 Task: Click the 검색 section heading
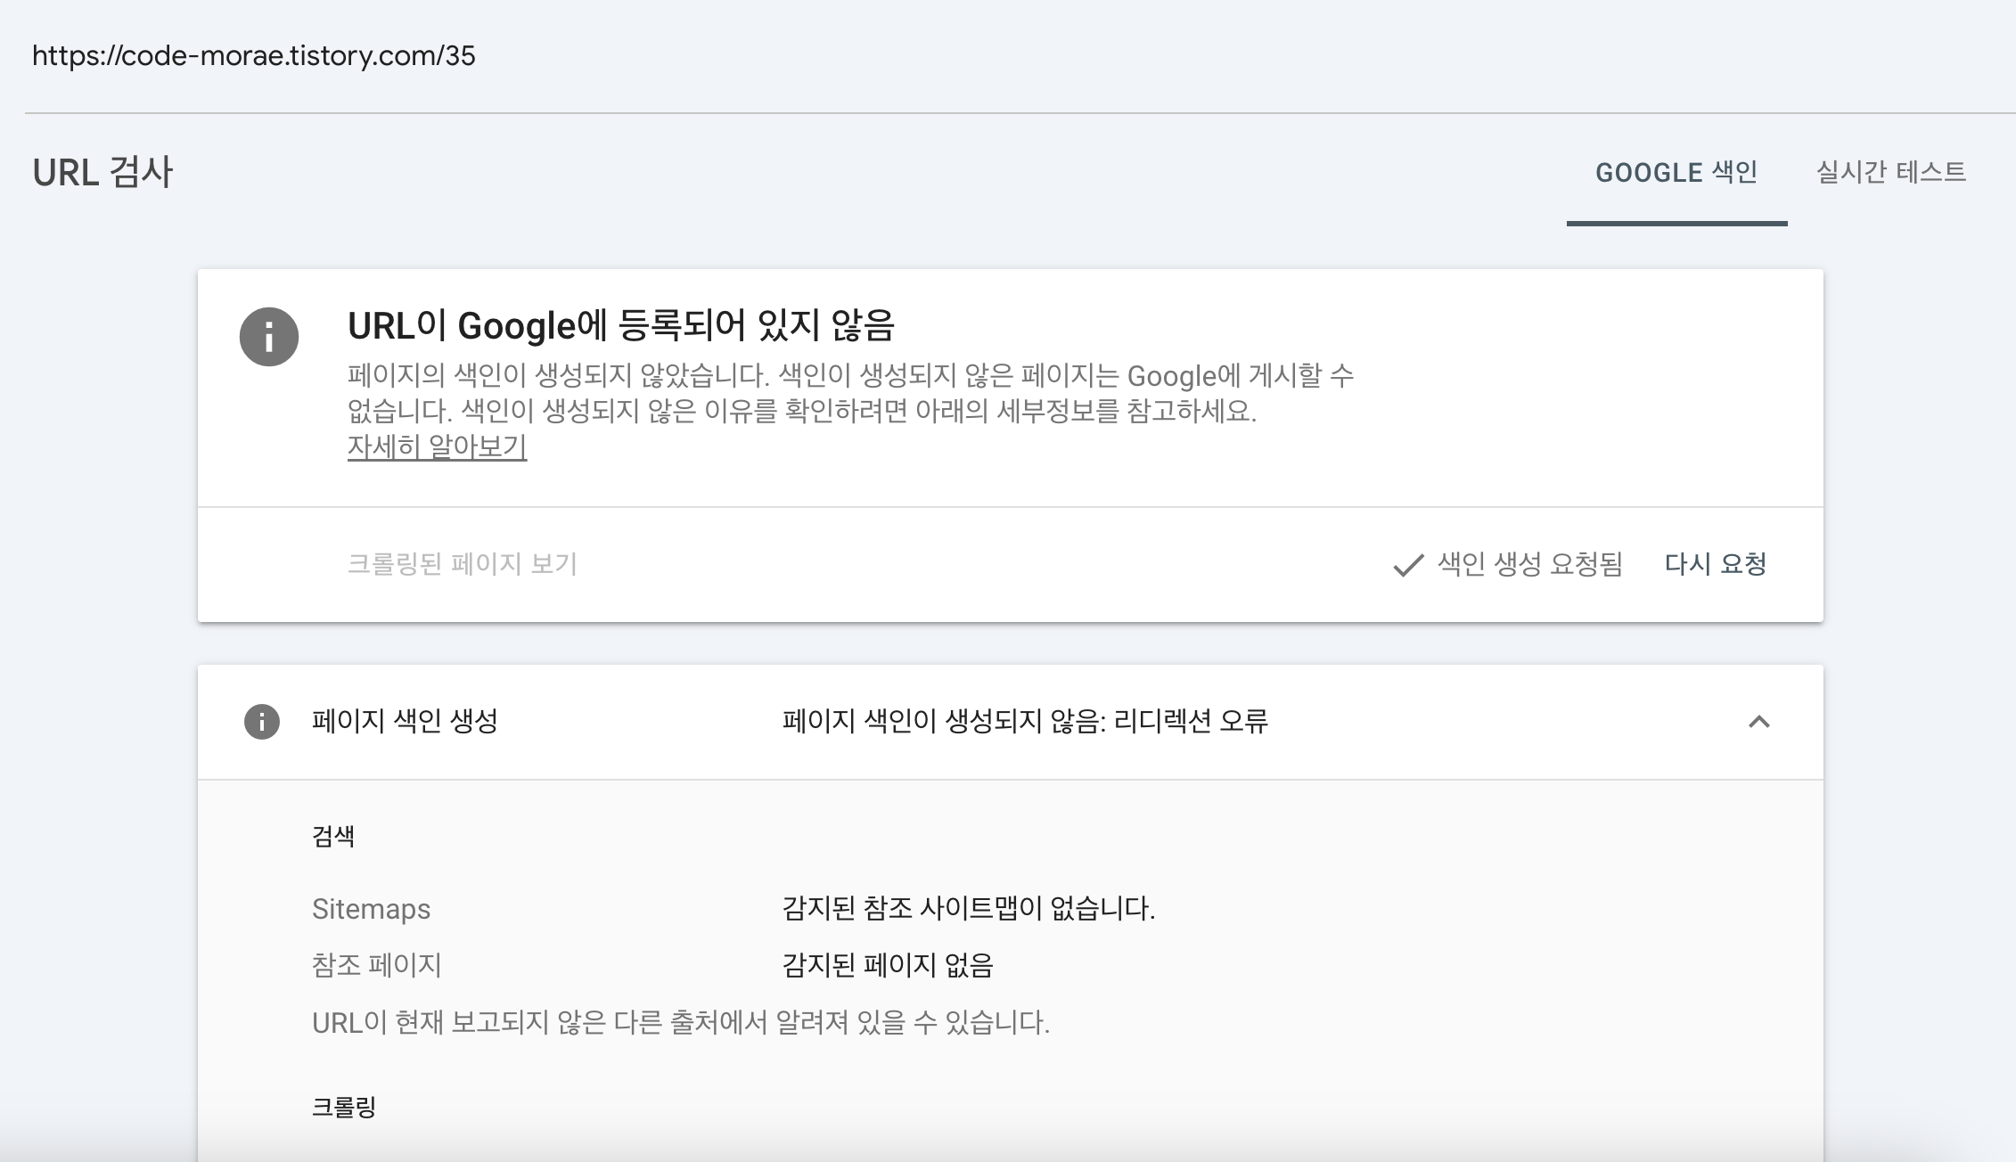tap(333, 836)
